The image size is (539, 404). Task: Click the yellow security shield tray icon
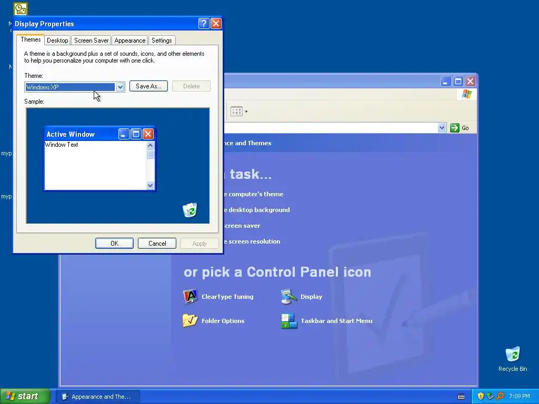pyautogui.click(x=481, y=396)
